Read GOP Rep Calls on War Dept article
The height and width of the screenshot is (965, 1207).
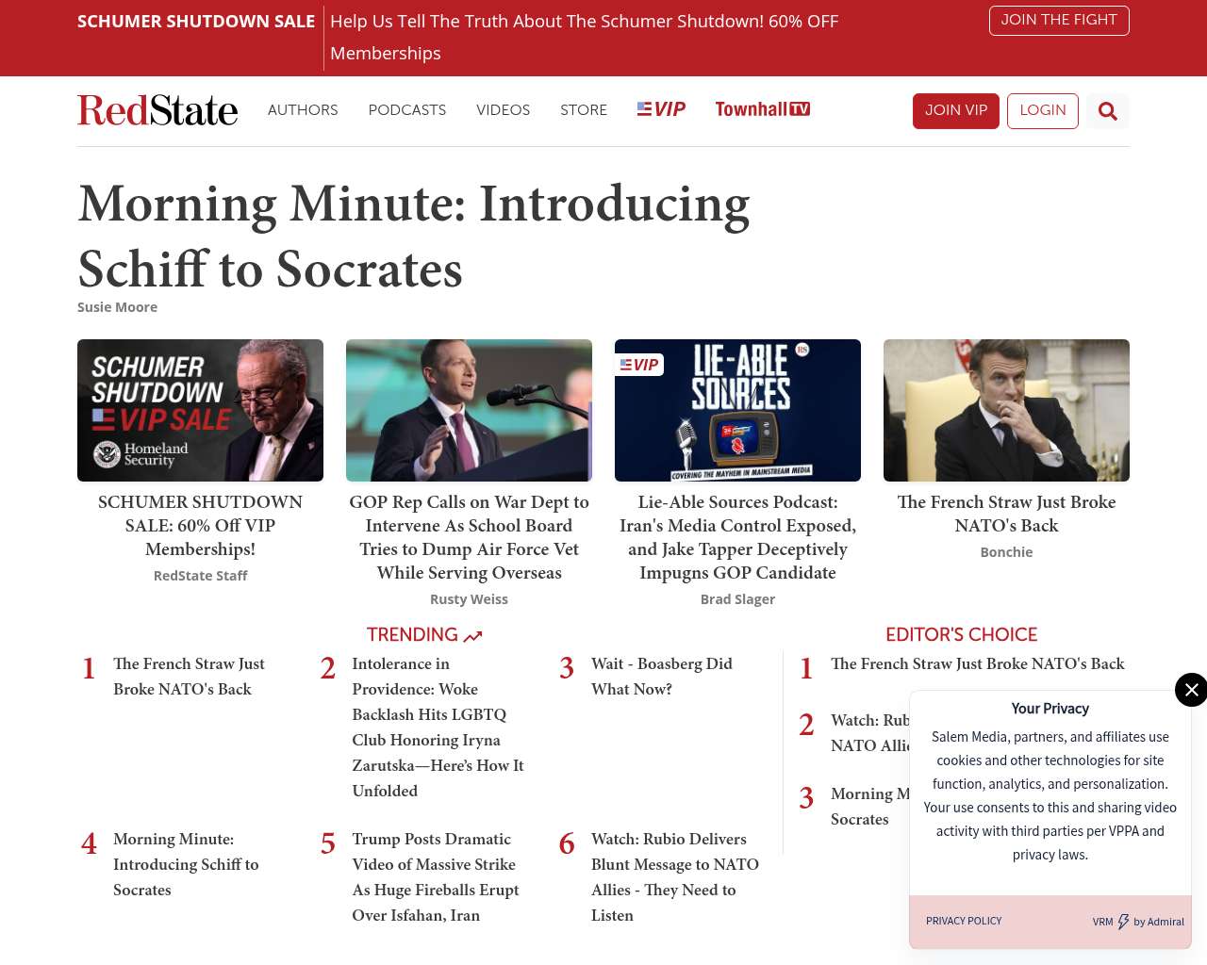469,537
